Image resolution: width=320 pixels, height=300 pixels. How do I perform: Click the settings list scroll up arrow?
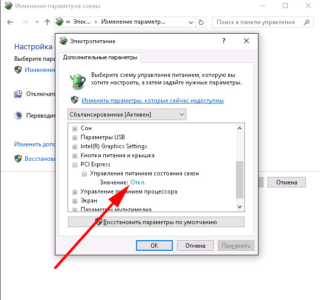(239, 128)
